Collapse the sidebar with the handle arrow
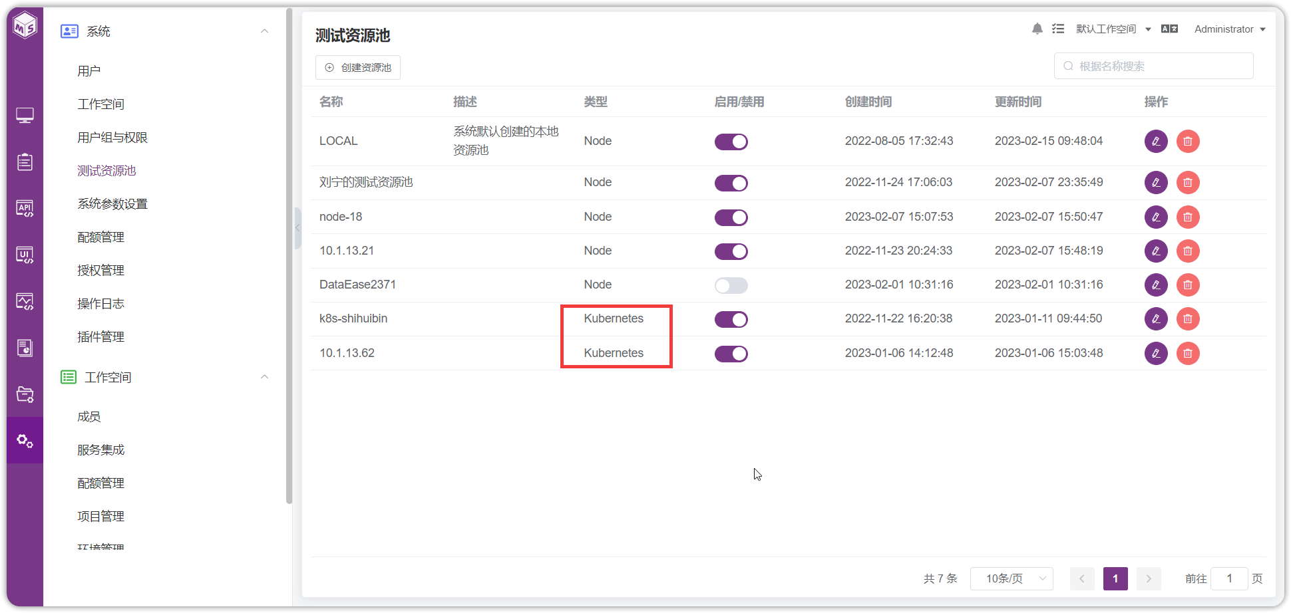1291x613 pixels. (x=297, y=227)
